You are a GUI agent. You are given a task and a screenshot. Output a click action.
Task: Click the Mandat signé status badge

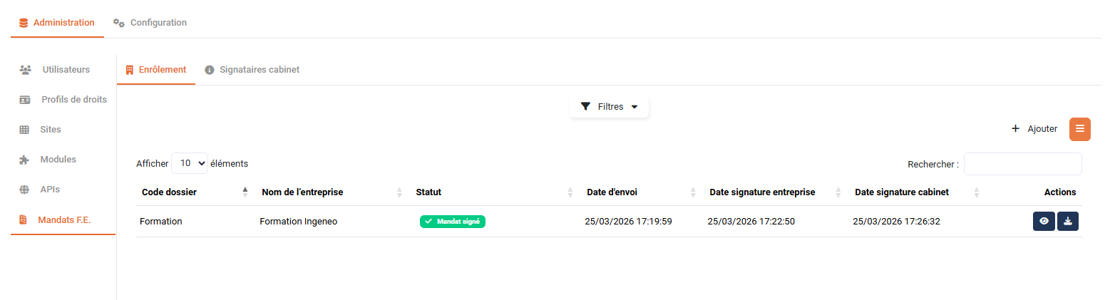(x=453, y=222)
